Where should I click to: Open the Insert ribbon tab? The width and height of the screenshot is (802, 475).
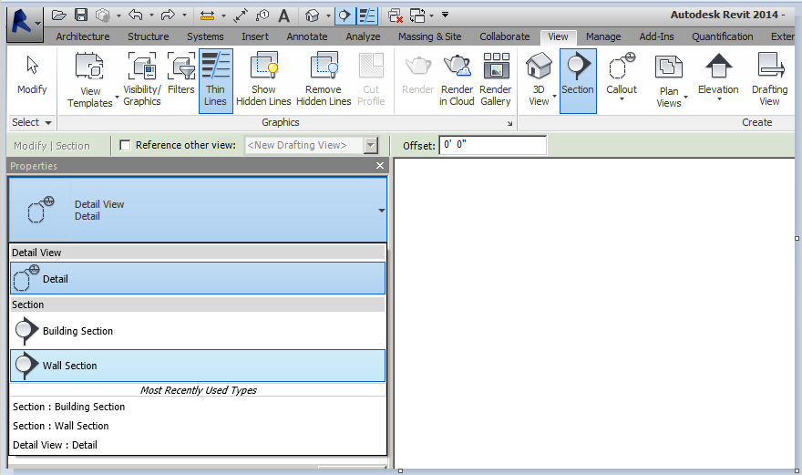click(x=254, y=36)
